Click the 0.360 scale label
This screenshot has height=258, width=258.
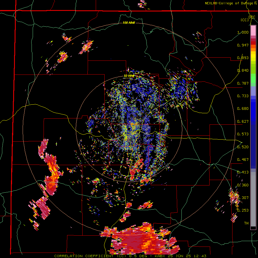click(243, 185)
